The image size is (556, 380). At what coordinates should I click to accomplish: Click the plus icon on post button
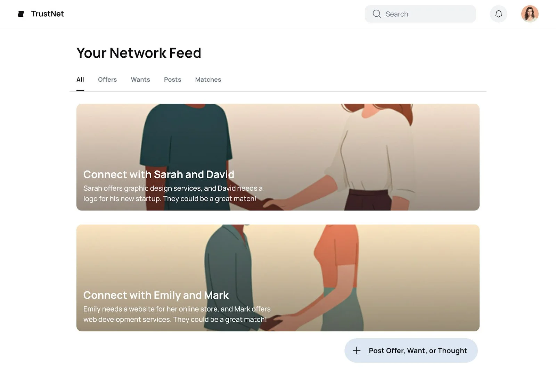pyautogui.click(x=357, y=350)
